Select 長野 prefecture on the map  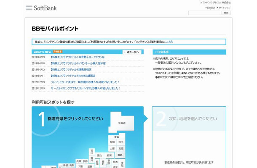[x=103, y=163]
